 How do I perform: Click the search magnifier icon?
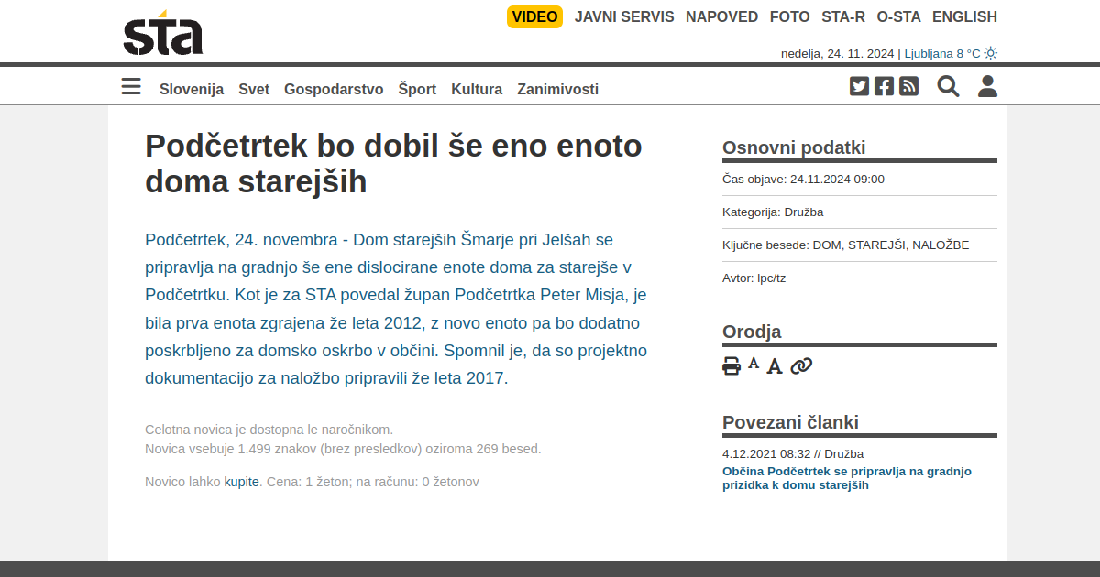click(948, 86)
